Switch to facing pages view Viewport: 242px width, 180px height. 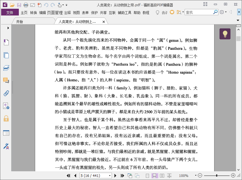[x=162, y=176]
